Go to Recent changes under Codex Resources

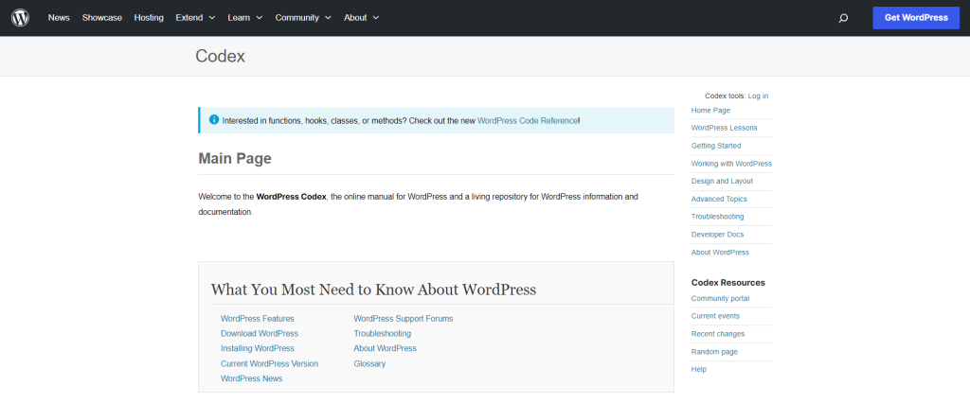click(718, 334)
